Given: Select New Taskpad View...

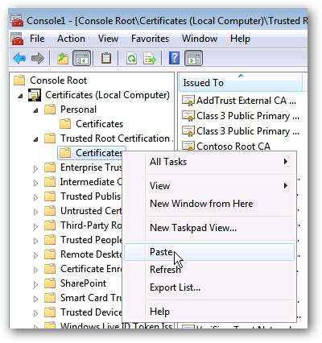Looking at the screenshot, I should click(x=209, y=228).
